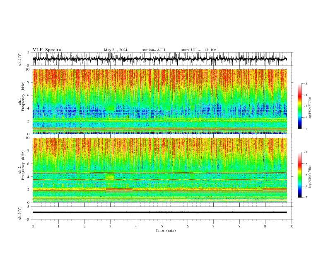The image size is (328, 254).
Task: Click the ch.1 log(PSD) colorbar label
Action: 310,108
